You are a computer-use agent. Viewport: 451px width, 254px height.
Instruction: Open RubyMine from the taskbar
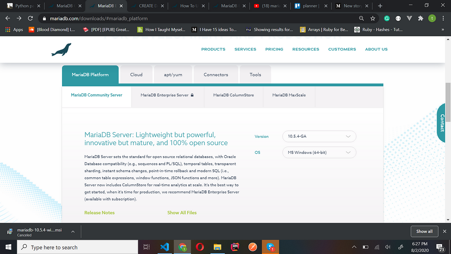click(235, 247)
